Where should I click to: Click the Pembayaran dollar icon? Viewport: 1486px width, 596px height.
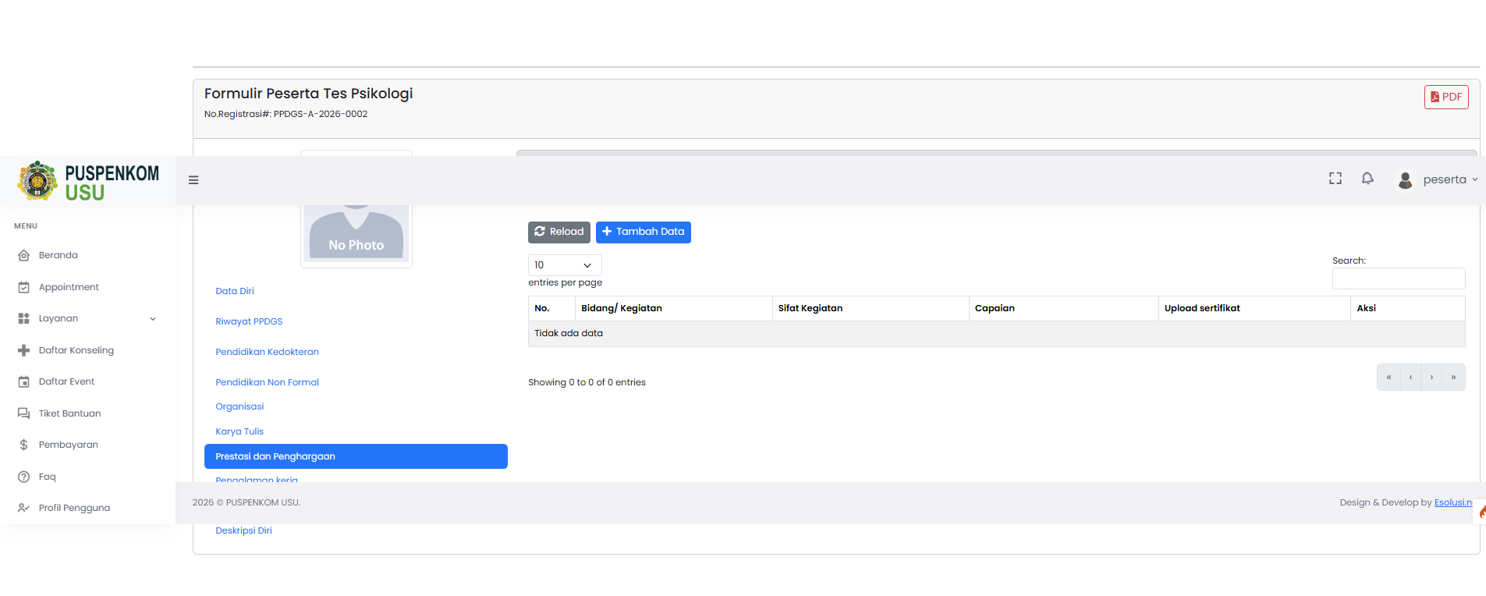[x=23, y=445]
